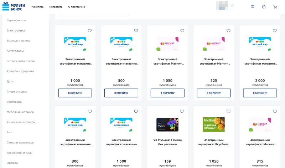
Task: Click the search input field at top
Action: (x=95, y=15)
